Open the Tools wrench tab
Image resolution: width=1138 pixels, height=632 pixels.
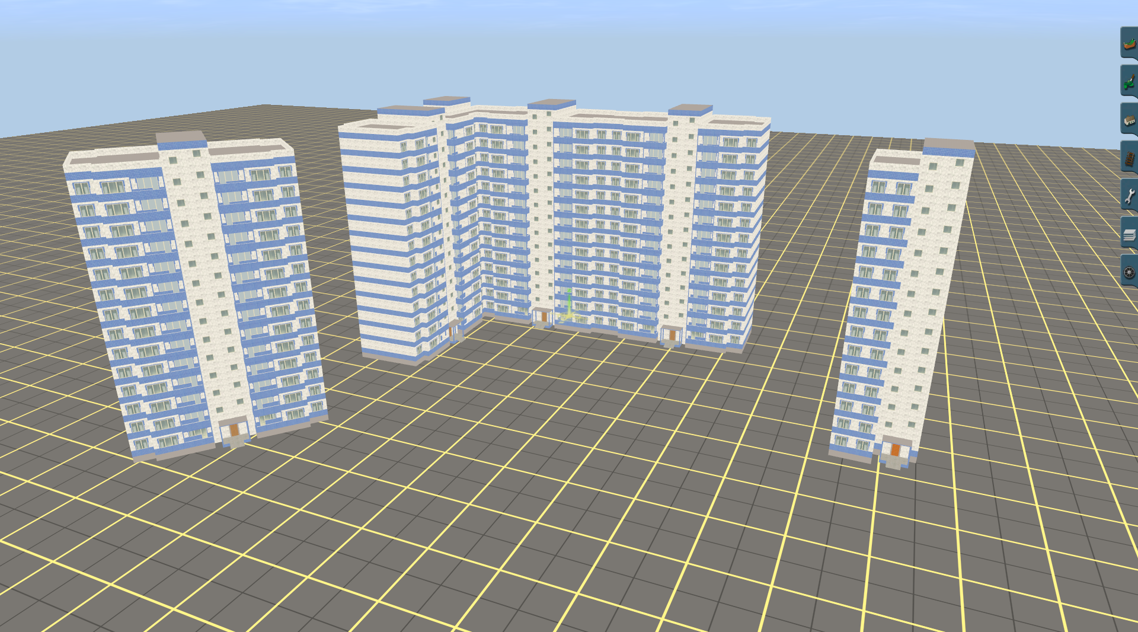coord(1129,194)
